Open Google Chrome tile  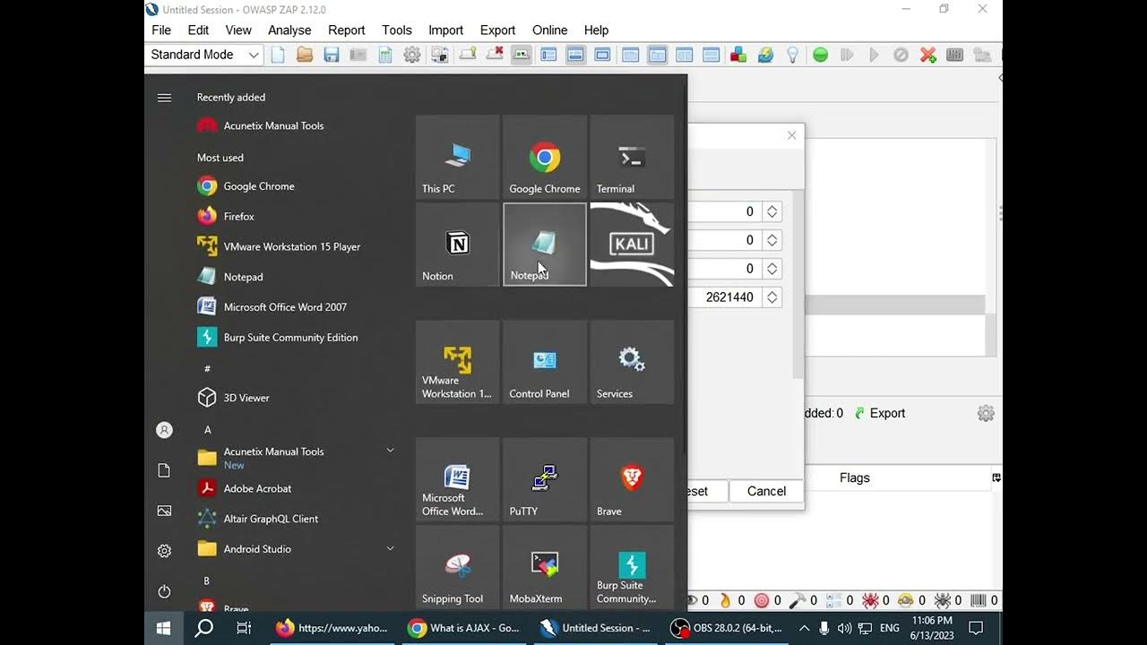pos(545,157)
